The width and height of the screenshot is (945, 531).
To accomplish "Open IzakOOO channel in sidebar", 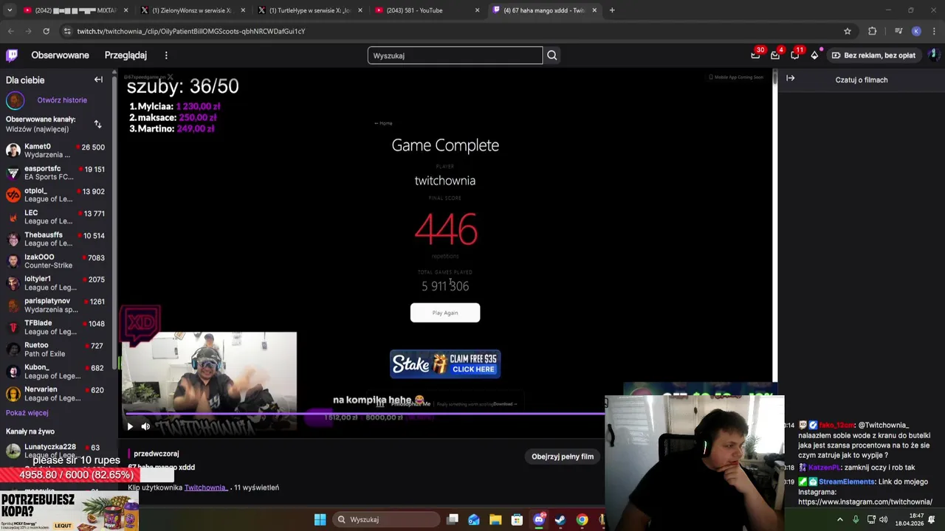I will coord(55,261).
